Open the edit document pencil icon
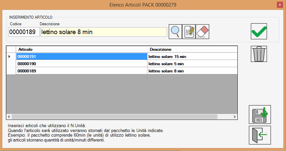The image size is (286, 151). [189, 31]
